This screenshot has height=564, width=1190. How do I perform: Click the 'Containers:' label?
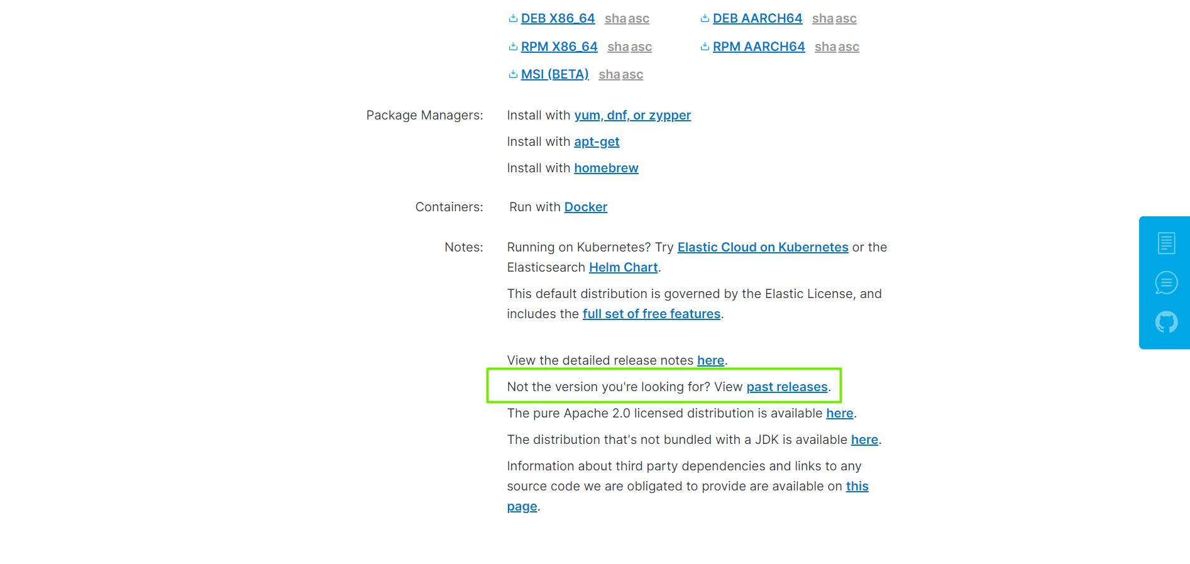(x=449, y=207)
